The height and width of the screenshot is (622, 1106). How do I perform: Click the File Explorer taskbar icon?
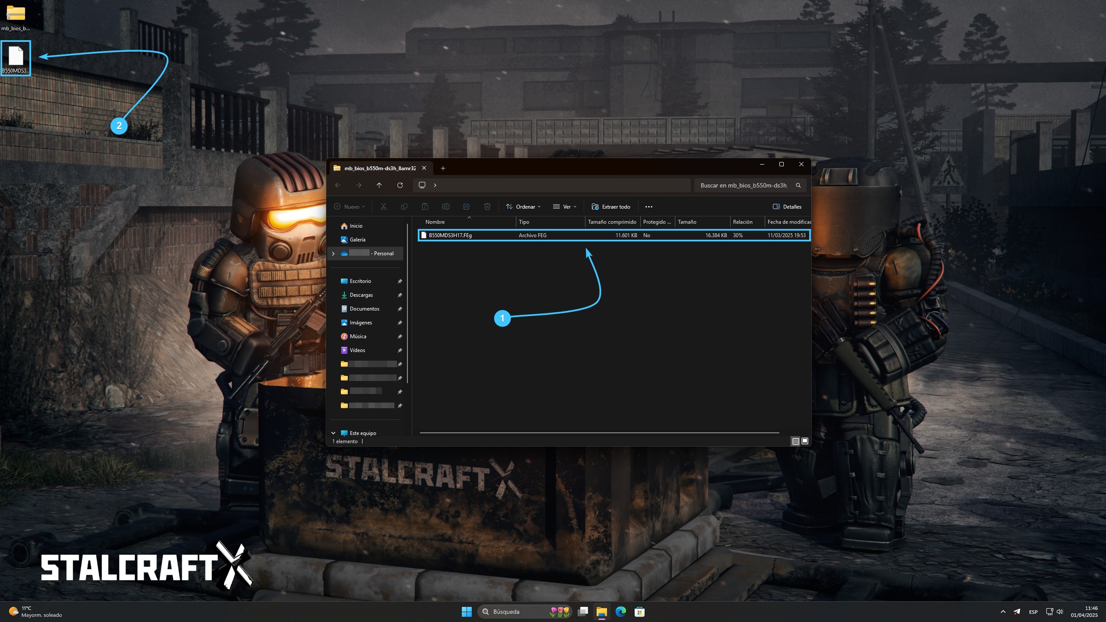(601, 612)
